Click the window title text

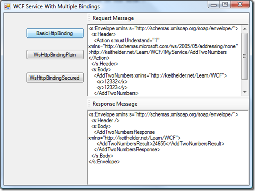pyautogui.click(x=56, y=7)
